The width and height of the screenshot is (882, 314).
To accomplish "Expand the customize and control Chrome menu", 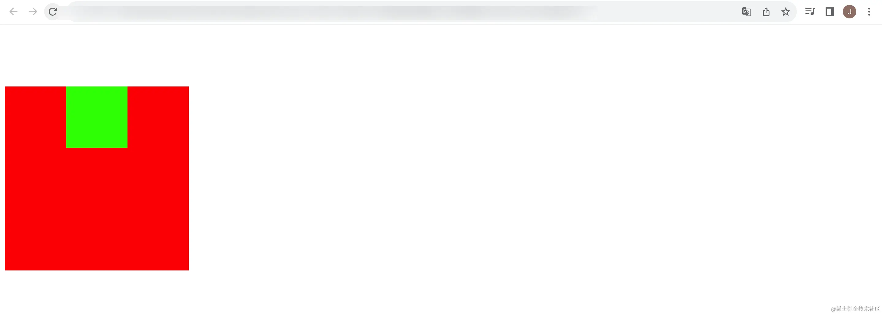I will (x=869, y=12).
